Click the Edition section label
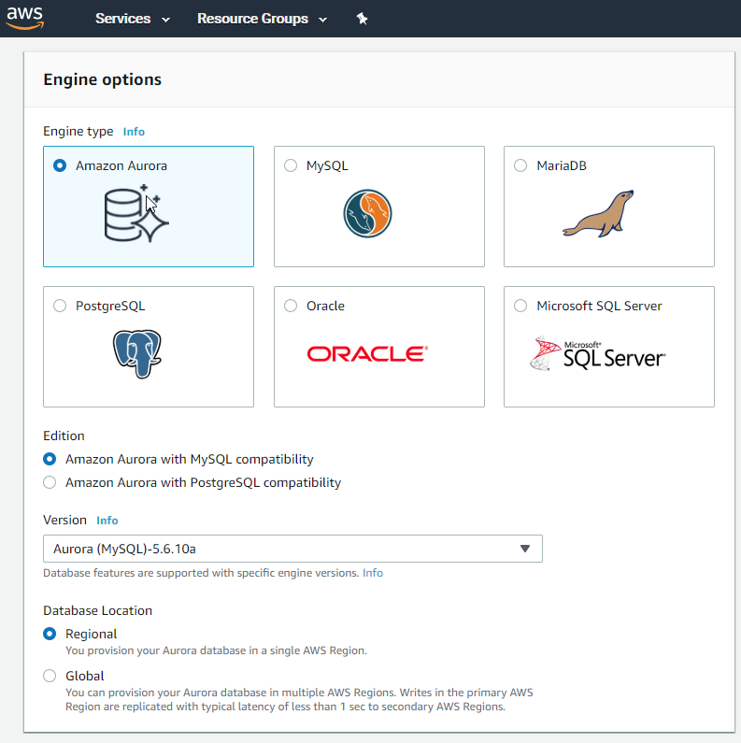The image size is (741, 743). 64,436
